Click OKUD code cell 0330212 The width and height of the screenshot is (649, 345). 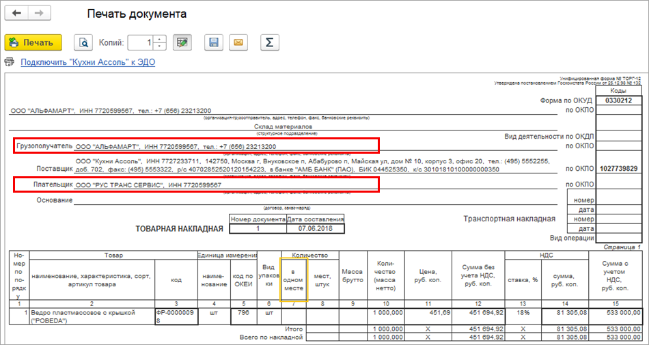point(618,100)
